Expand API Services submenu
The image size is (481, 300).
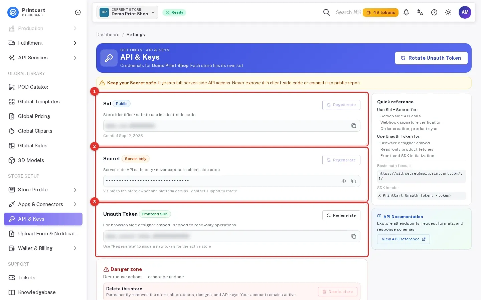pyautogui.click(x=43, y=58)
